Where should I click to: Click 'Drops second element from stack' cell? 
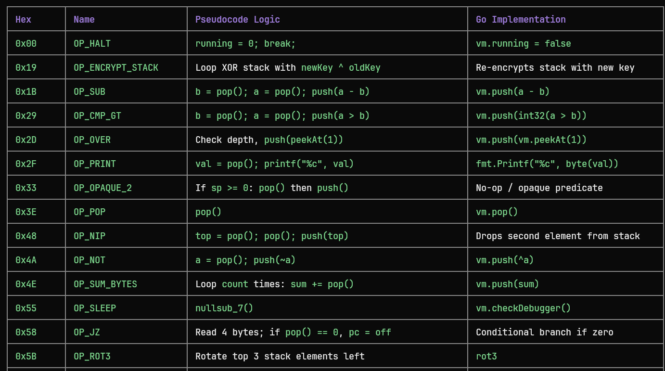pyautogui.click(x=566, y=236)
